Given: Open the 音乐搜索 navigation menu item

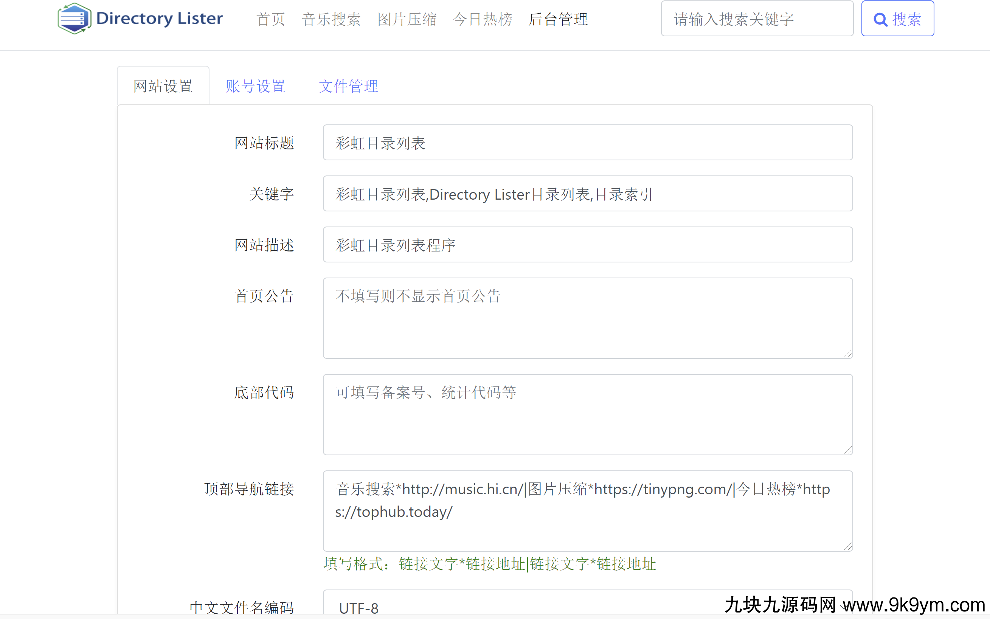Looking at the screenshot, I should pyautogui.click(x=331, y=19).
